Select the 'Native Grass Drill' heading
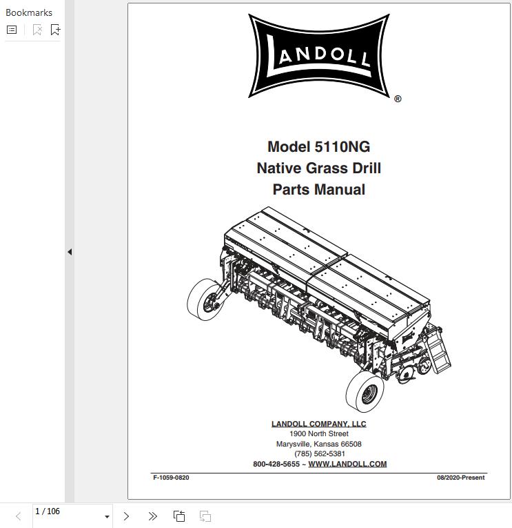The image size is (512, 528). coord(318,168)
